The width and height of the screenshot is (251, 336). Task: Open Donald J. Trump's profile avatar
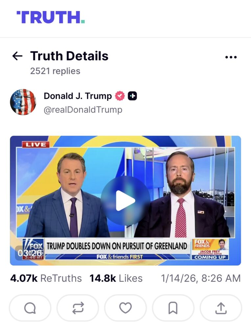tap(23, 102)
